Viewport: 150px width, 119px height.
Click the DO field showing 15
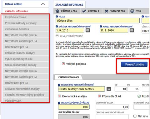tap(133, 89)
